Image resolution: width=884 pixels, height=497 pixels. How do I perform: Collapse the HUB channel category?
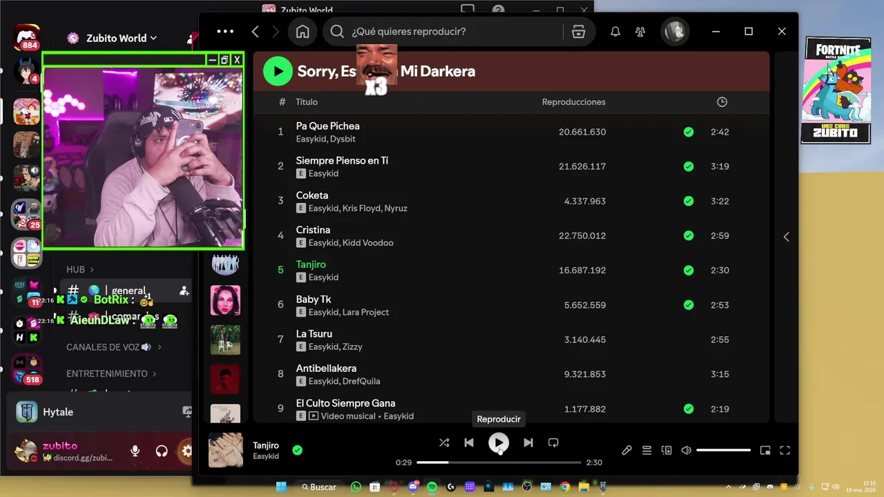tap(80, 269)
